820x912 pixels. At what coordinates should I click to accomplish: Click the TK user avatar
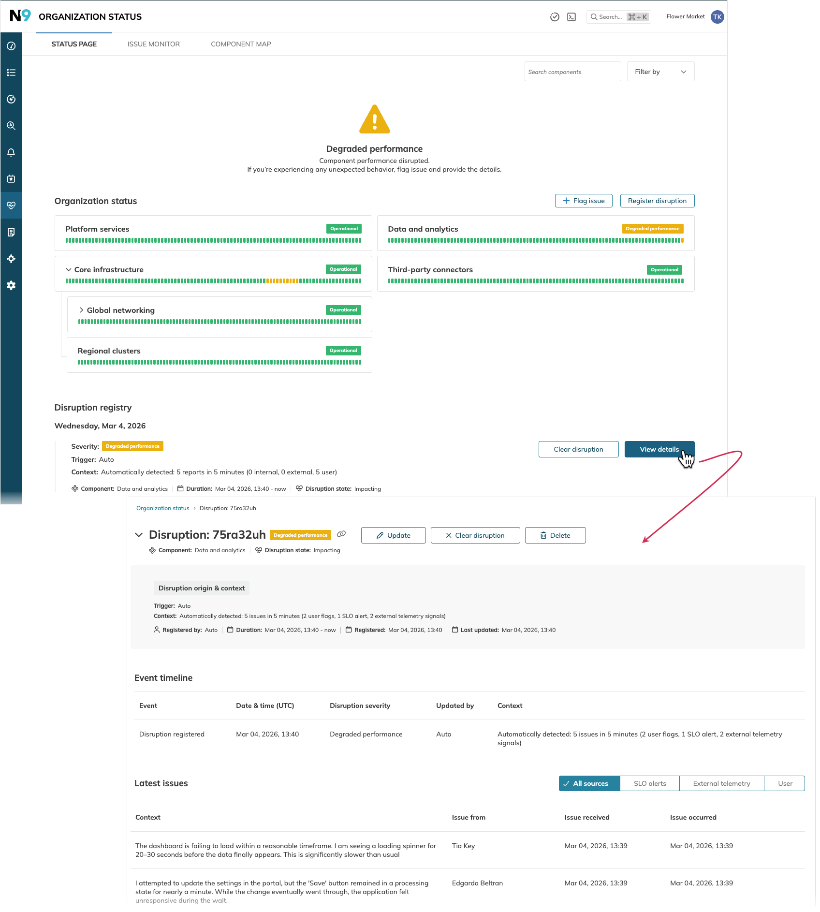[717, 17]
